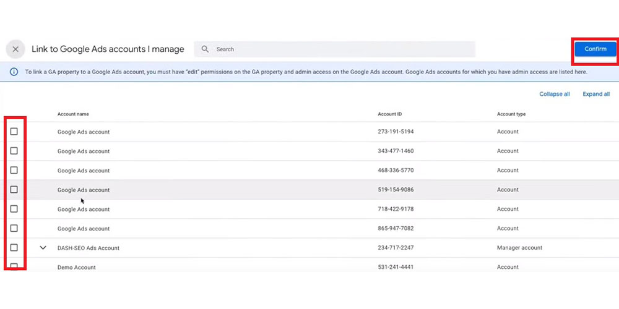This screenshot has height=309, width=619.
Task: Check the box for account 865-947-7082
Action: tap(14, 228)
